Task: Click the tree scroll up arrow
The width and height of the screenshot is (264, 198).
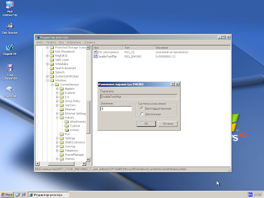Action: (88, 48)
